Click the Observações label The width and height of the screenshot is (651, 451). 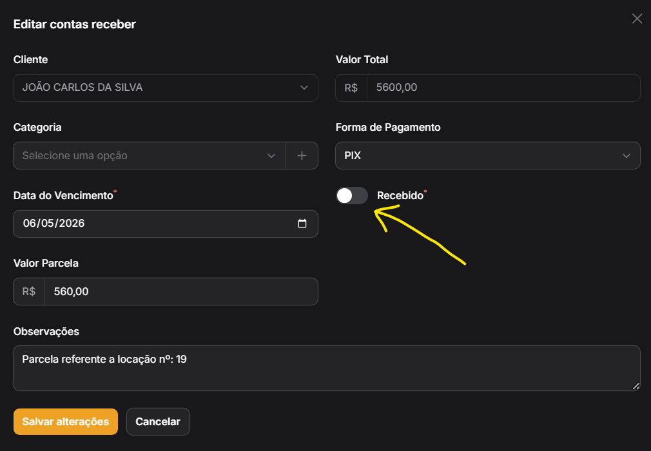[x=46, y=332]
